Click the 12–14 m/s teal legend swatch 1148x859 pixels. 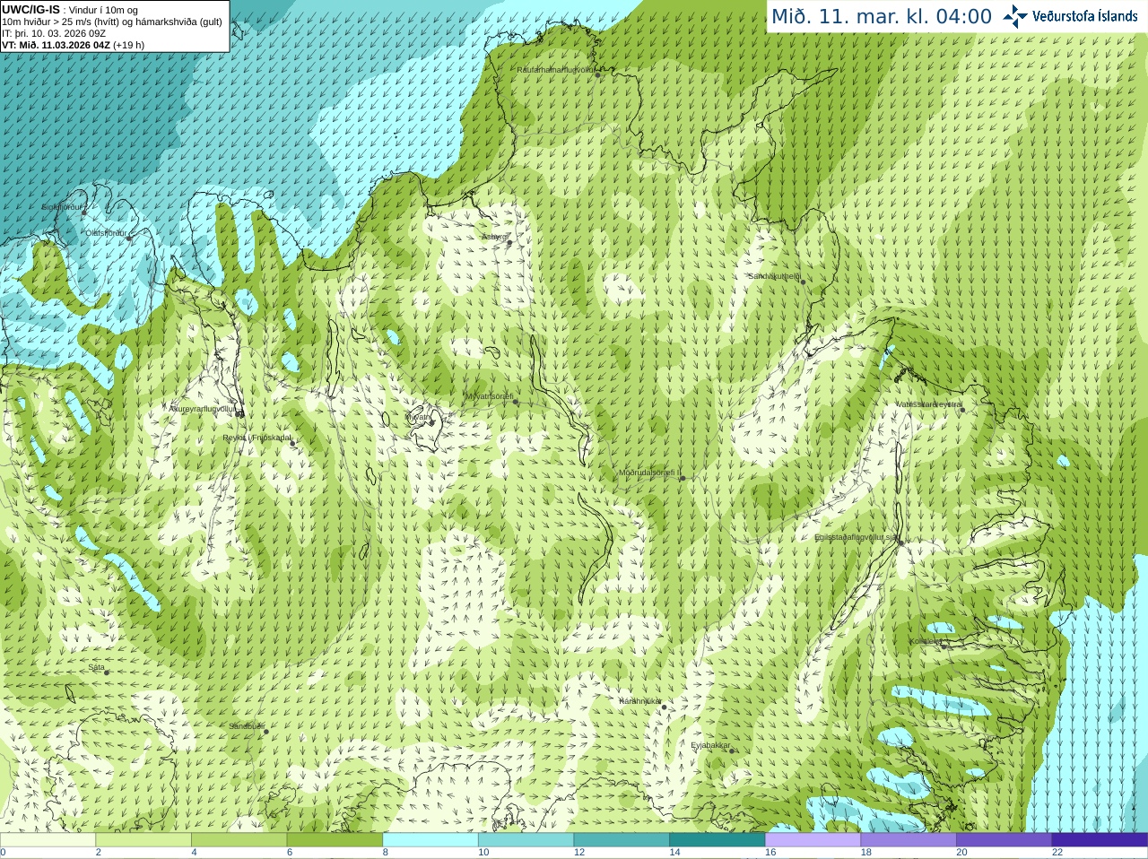[622, 840]
